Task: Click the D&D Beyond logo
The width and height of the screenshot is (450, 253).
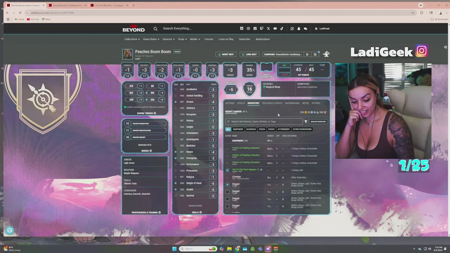Action: point(134,29)
